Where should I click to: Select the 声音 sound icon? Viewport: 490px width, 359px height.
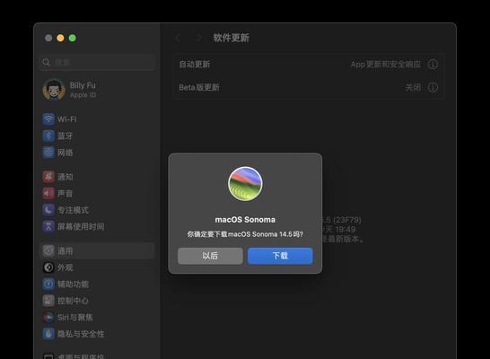pyautogui.click(x=48, y=193)
